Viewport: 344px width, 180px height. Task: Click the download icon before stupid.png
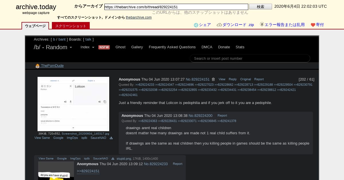point(113,159)
